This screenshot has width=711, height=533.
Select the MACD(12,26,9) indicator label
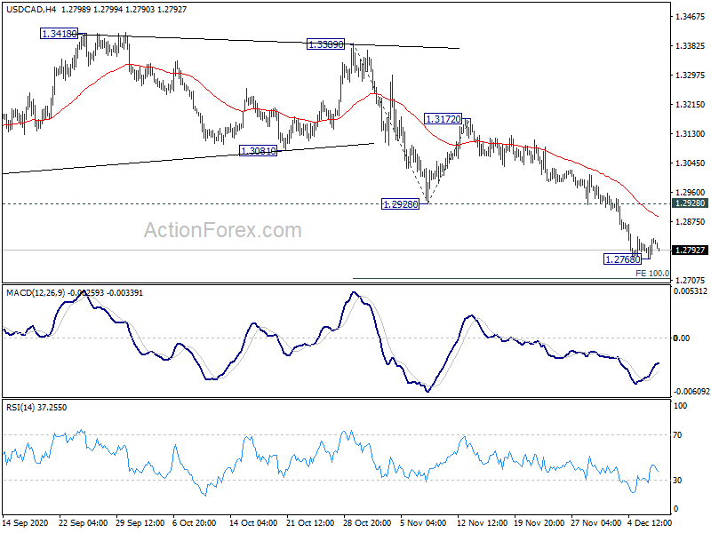(36, 293)
